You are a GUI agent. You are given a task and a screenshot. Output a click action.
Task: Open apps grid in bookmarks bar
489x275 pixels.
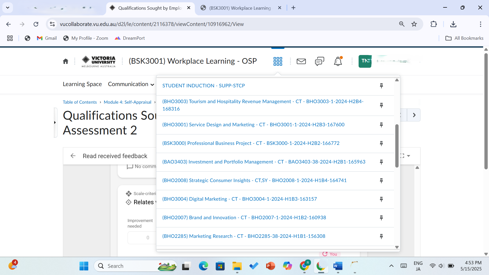coord(10,38)
